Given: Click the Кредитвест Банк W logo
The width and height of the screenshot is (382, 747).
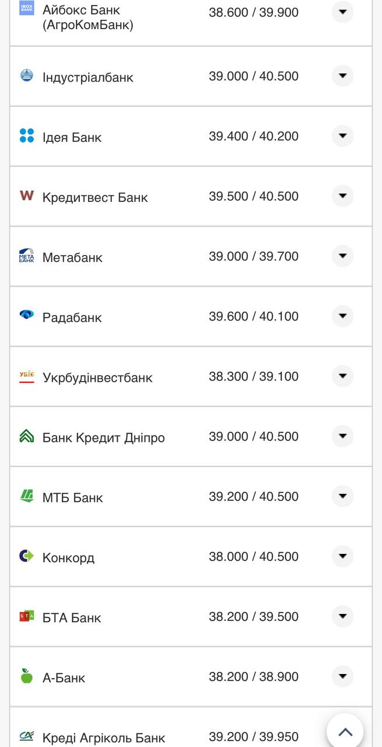Looking at the screenshot, I should 27,196.
